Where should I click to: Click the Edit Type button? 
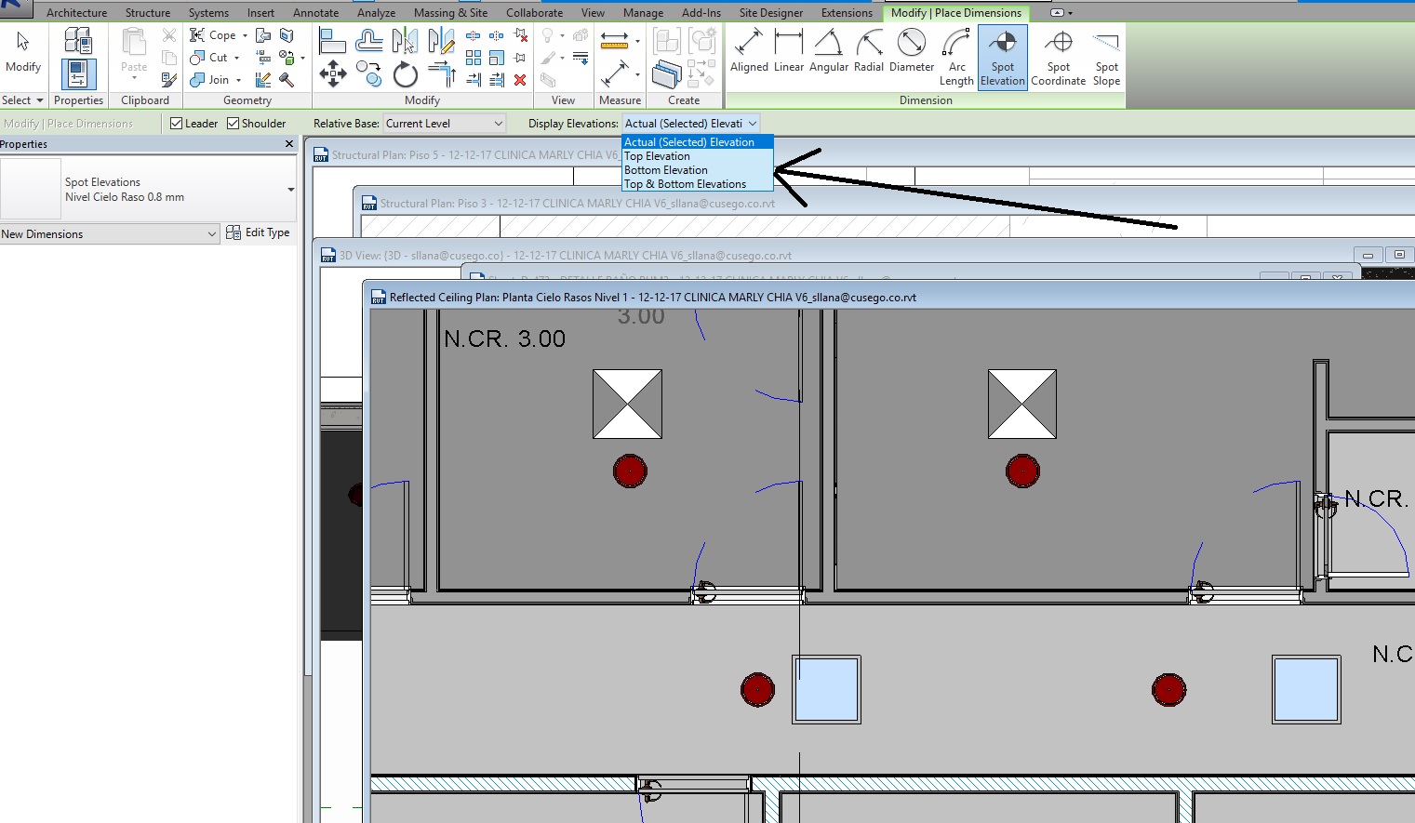click(259, 232)
